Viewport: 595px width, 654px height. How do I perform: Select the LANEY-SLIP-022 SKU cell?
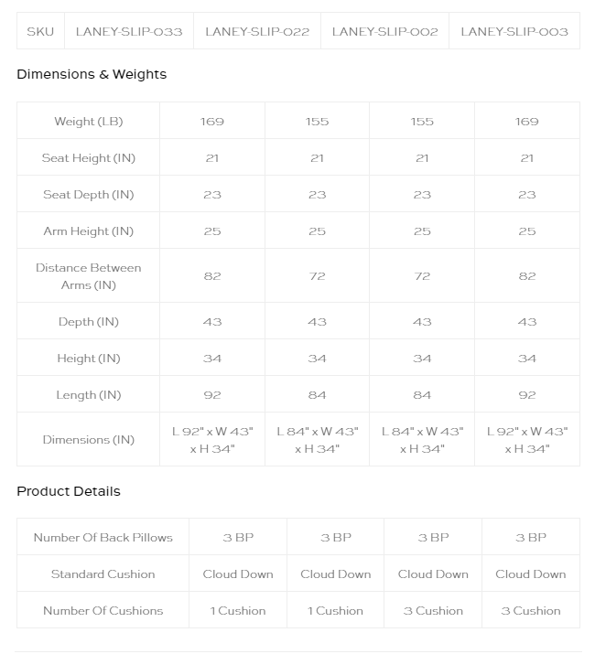(257, 31)
